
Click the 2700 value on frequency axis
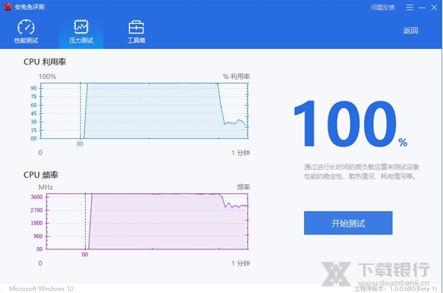36,210
